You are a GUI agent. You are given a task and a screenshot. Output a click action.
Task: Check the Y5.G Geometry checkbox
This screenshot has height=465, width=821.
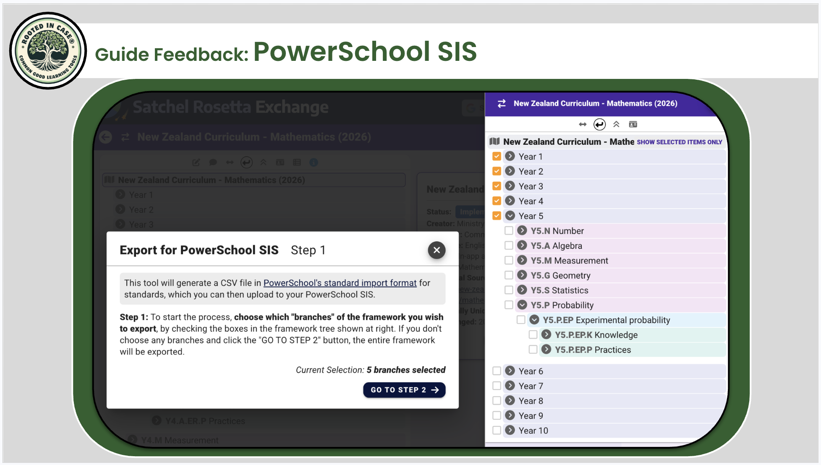tap(509, 275)
